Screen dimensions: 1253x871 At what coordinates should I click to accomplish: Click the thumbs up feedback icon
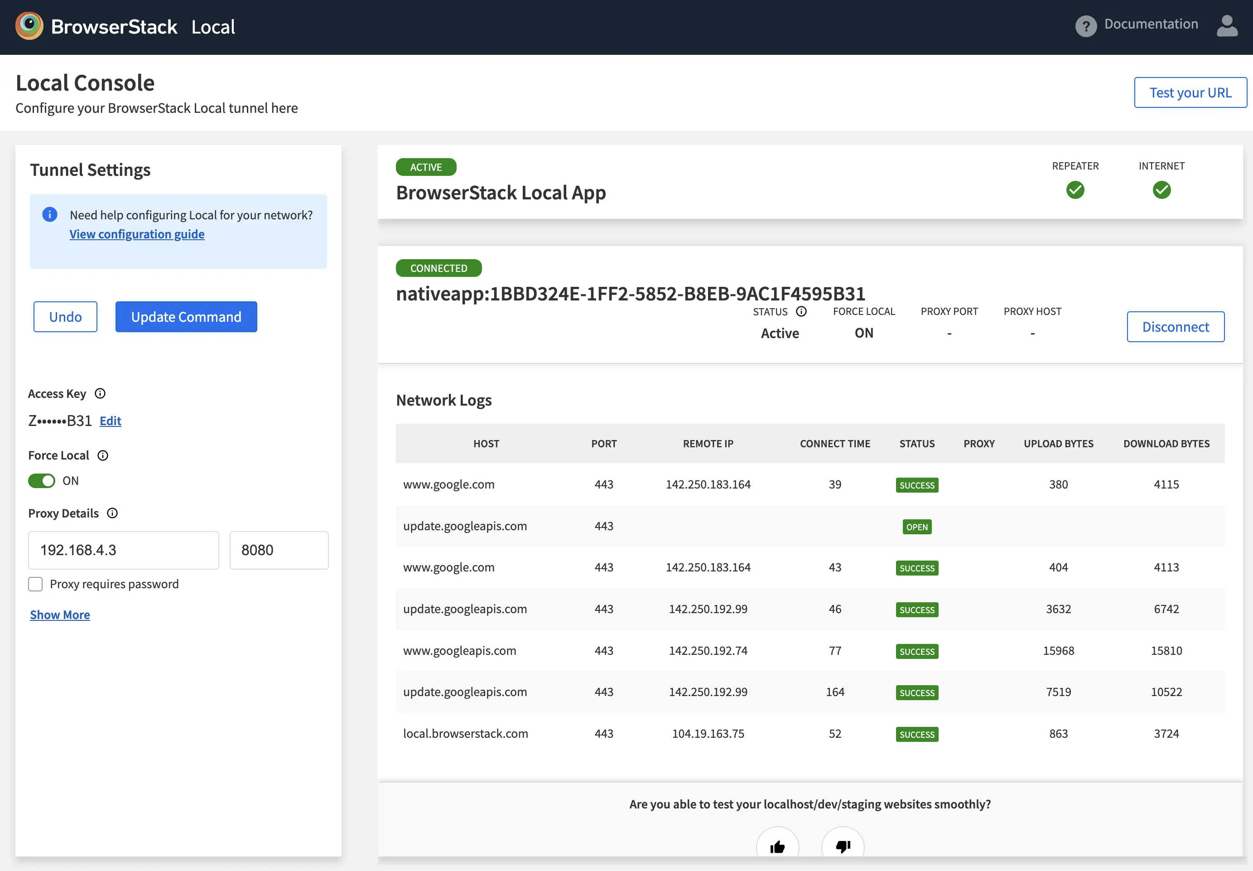(x=777, y=847)
